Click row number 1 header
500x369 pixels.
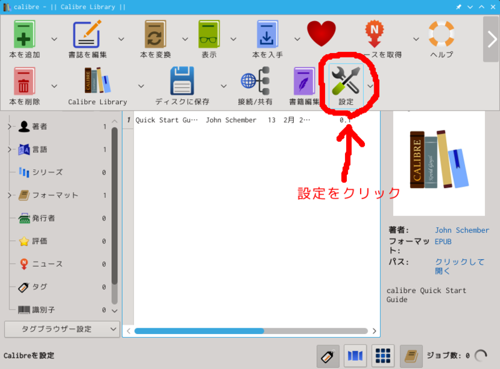coord(128,120)
